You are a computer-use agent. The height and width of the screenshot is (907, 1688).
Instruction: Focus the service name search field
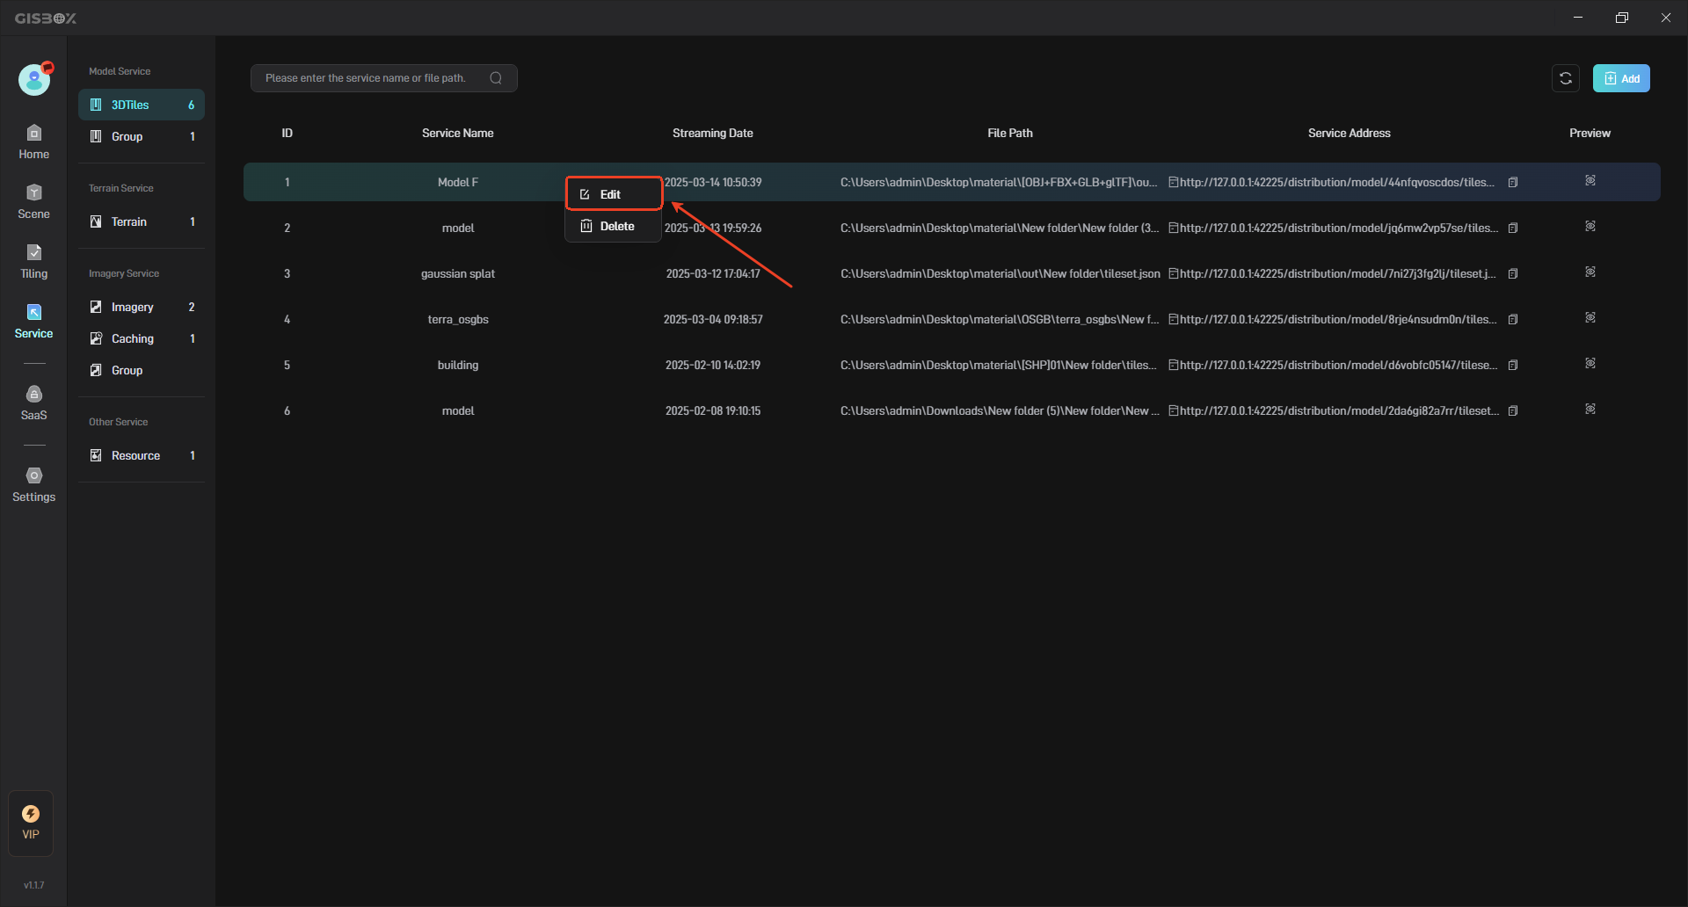(x=383, y=78)
